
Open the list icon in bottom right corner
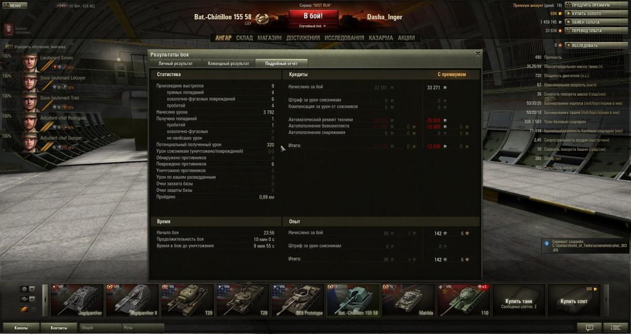coord(616,327)
